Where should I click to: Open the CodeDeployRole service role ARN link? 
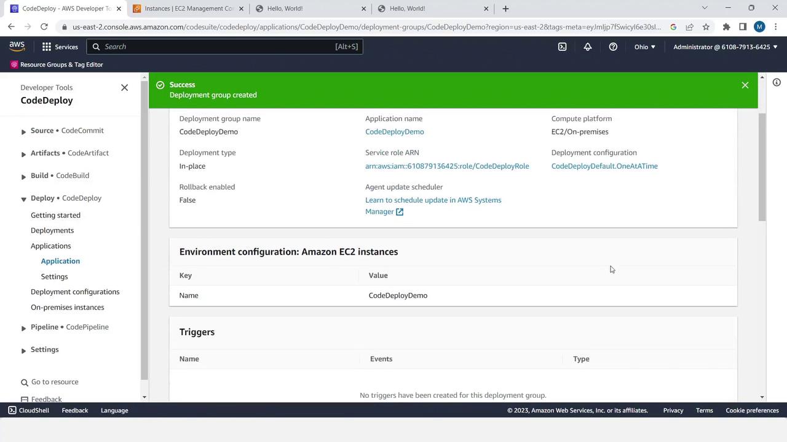[447, 166]
